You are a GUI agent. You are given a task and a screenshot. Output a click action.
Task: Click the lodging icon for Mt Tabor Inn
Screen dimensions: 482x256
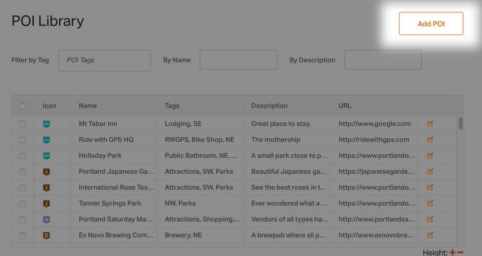[x=46, y=124]
